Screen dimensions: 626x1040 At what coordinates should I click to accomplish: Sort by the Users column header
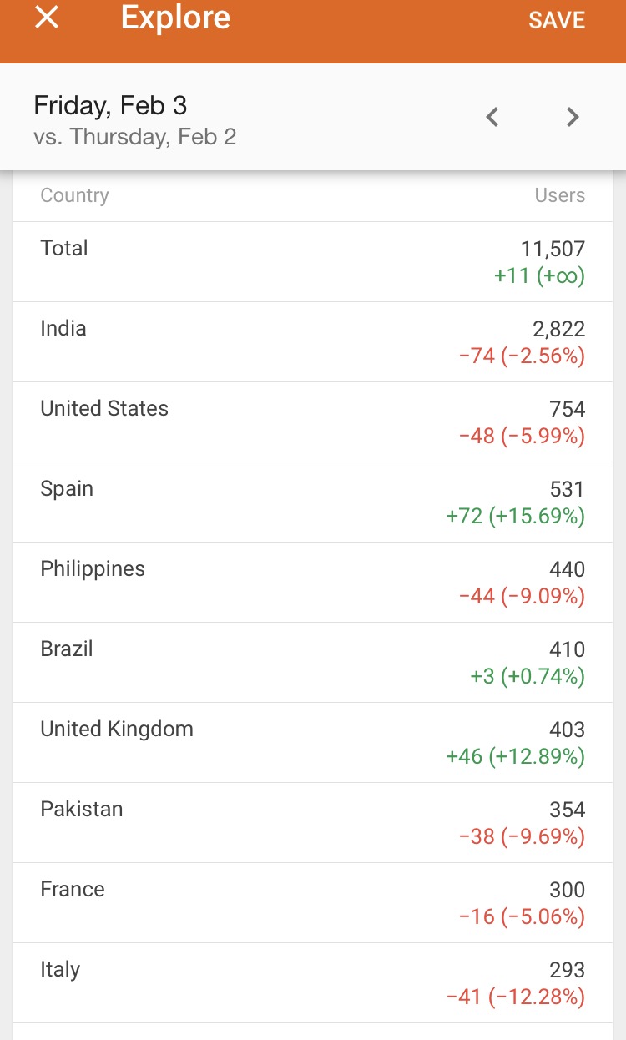tap(560, 195)
